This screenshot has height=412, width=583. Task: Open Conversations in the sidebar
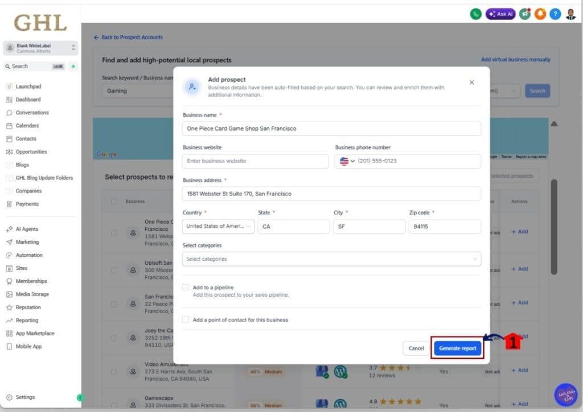click(x=32, y=113)
